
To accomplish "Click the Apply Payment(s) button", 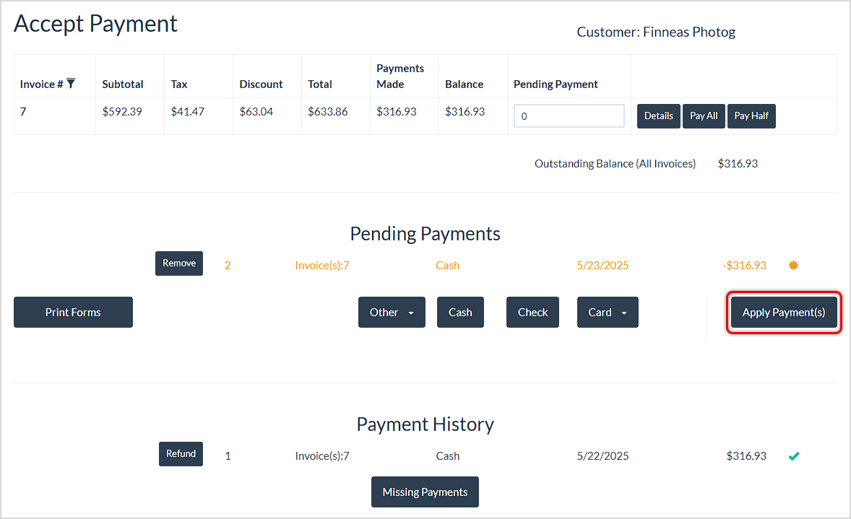I will 783,312.
